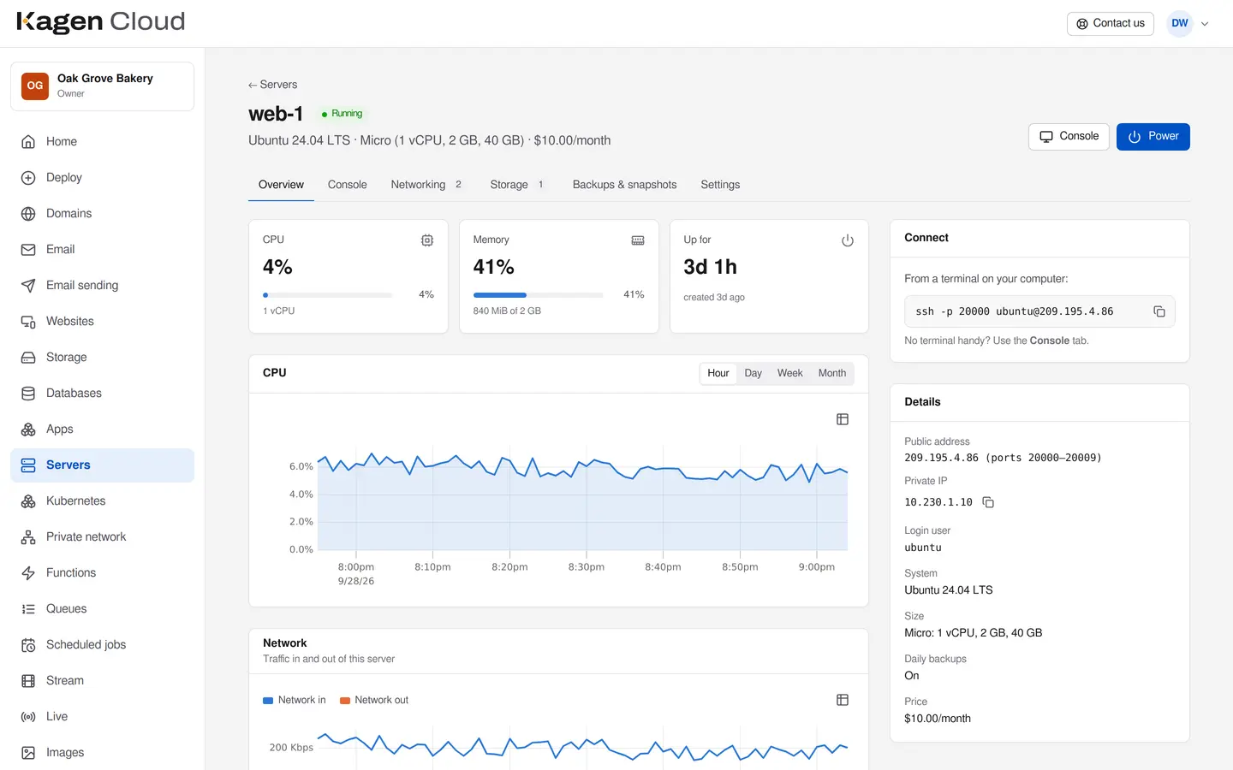Viewport: 1233px width, 770px height.
Task: Open the Backups & snapshots tab
Action: click(625, 185)
